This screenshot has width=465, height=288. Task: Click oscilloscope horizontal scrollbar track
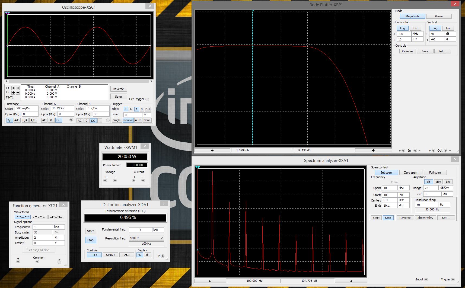pyautogui.click(x=79, y=81)
